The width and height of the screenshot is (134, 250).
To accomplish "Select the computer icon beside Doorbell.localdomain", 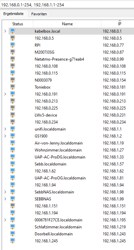I will pos(13,234).
